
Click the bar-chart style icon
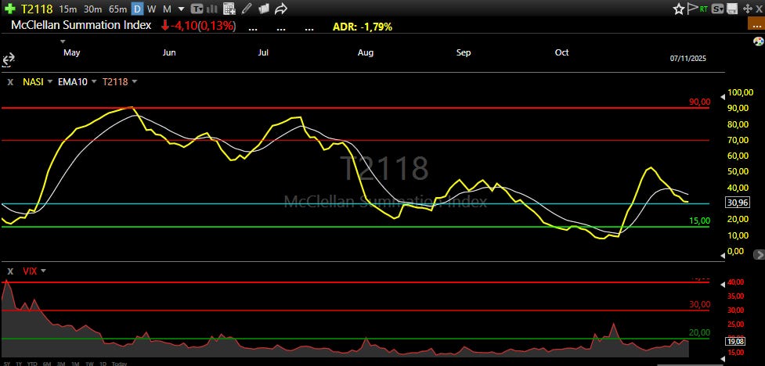click(211, 9)
